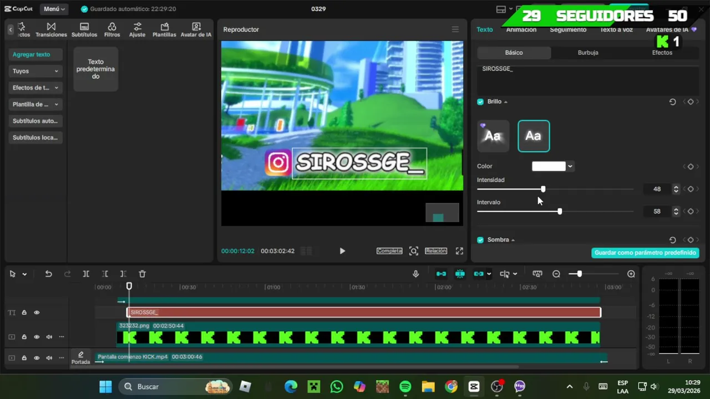The width and height of the screenshot is (710, 399).
Task: Add keyframe for Color
Action: [x=691, y=166]
